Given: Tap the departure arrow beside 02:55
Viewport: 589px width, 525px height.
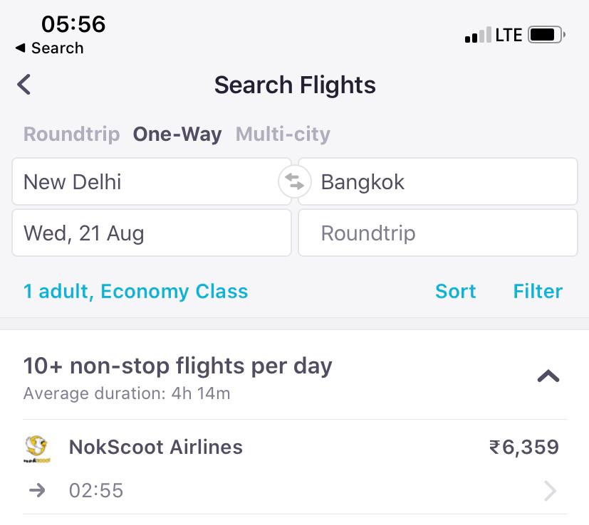Looking at the screenshot, I should point(37,490).
